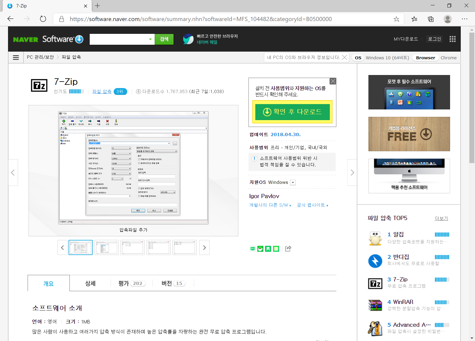Reload the page with refresh icon
The height and width of the screenshot is (341, 475).
[43, 19]
